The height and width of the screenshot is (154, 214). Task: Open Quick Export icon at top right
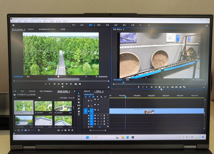[207, 26]
